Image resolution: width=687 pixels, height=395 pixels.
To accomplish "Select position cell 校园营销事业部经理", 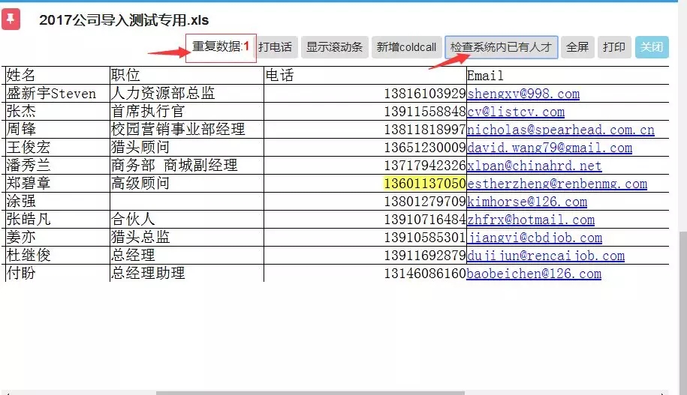I will [187, 130].
